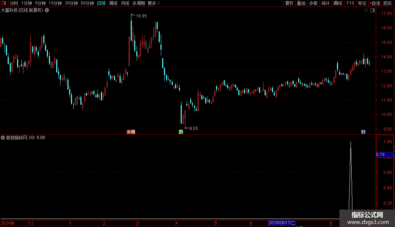Select the 60分钟 period tab
The image size is (395, 227).
(x=87, y=3)
